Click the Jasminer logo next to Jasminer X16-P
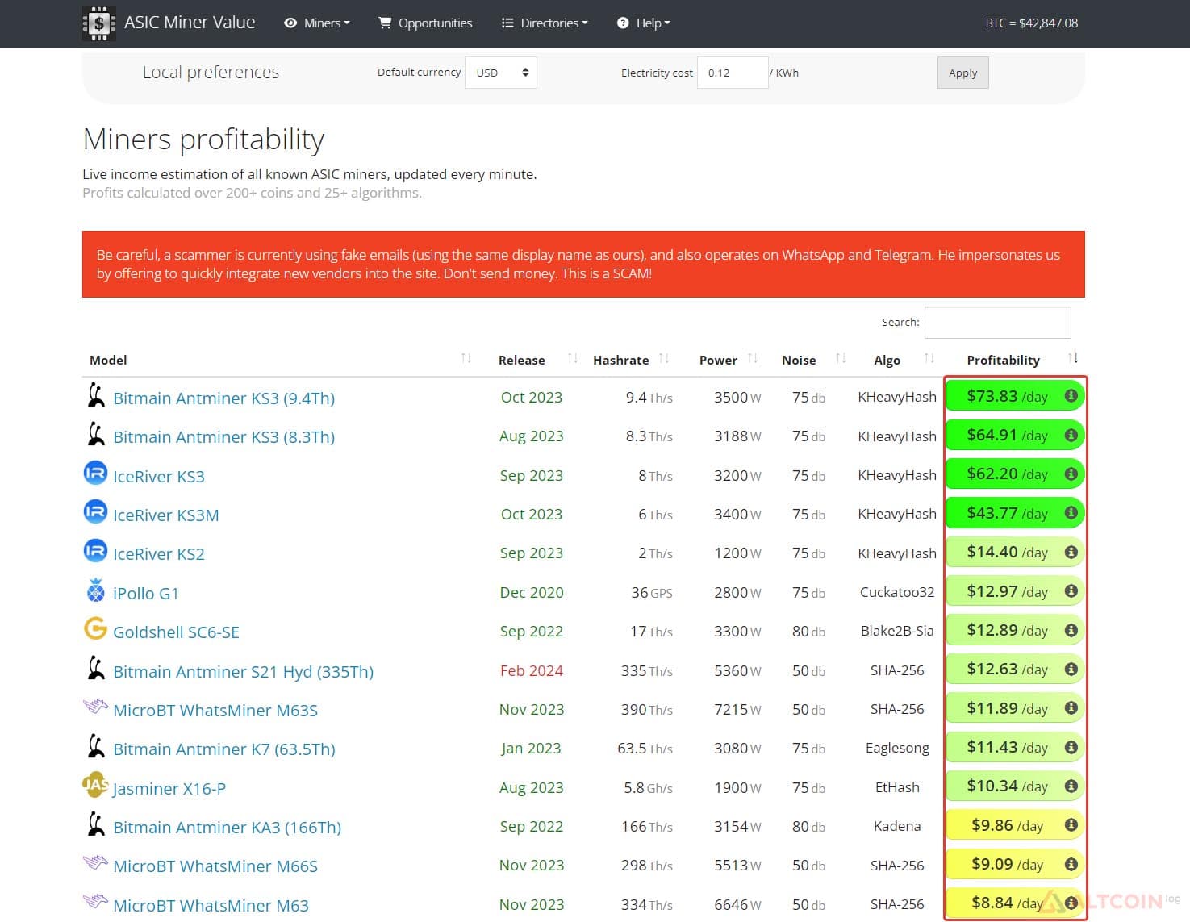1190x922 pixels. pyautogui.click(x=95, y=784)
